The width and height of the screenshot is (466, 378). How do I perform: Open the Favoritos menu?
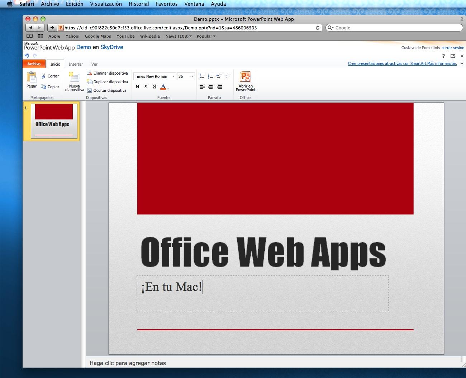tap(166, 4)
